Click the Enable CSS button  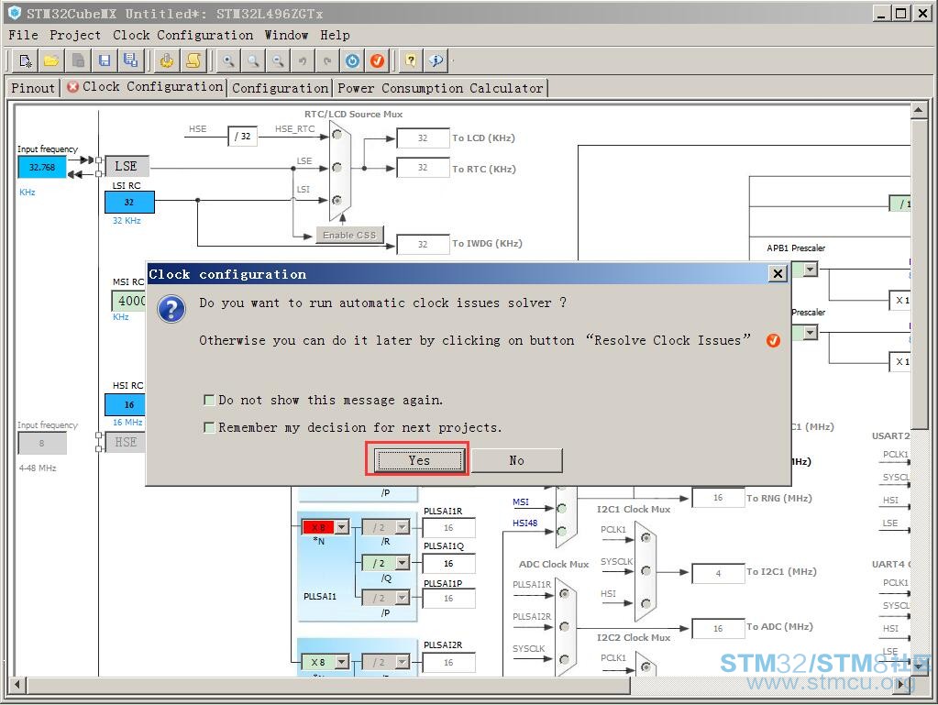tap(349, 235)
